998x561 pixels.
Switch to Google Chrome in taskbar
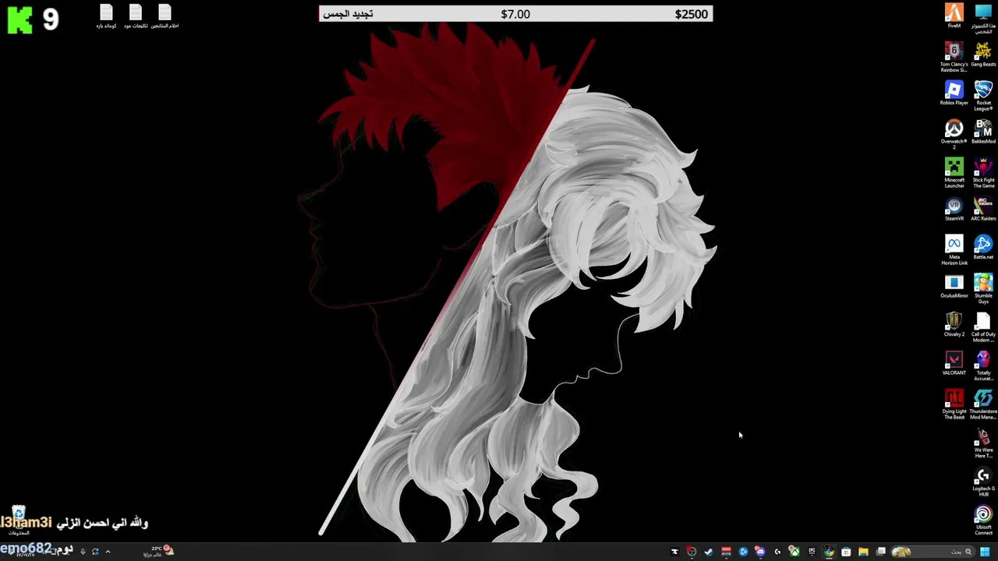click(x=829, y=552)
